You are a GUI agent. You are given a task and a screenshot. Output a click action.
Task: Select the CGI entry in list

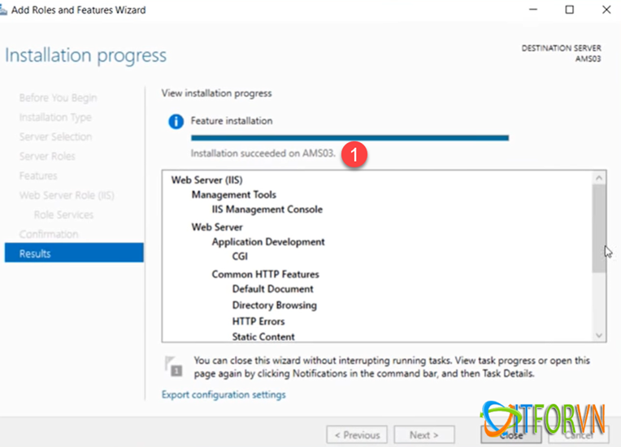240,257
